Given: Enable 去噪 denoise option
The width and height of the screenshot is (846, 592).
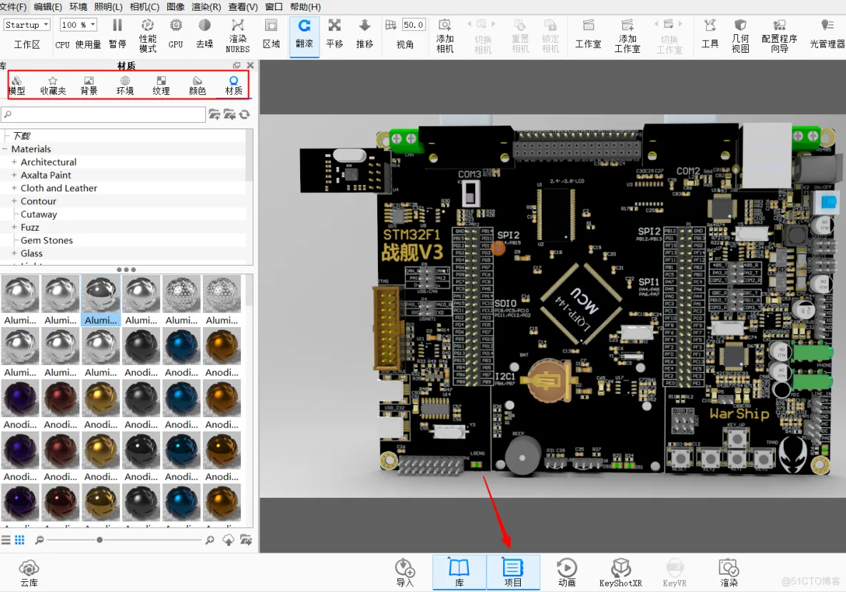Looking at the screenshot, I should point(204,34).
